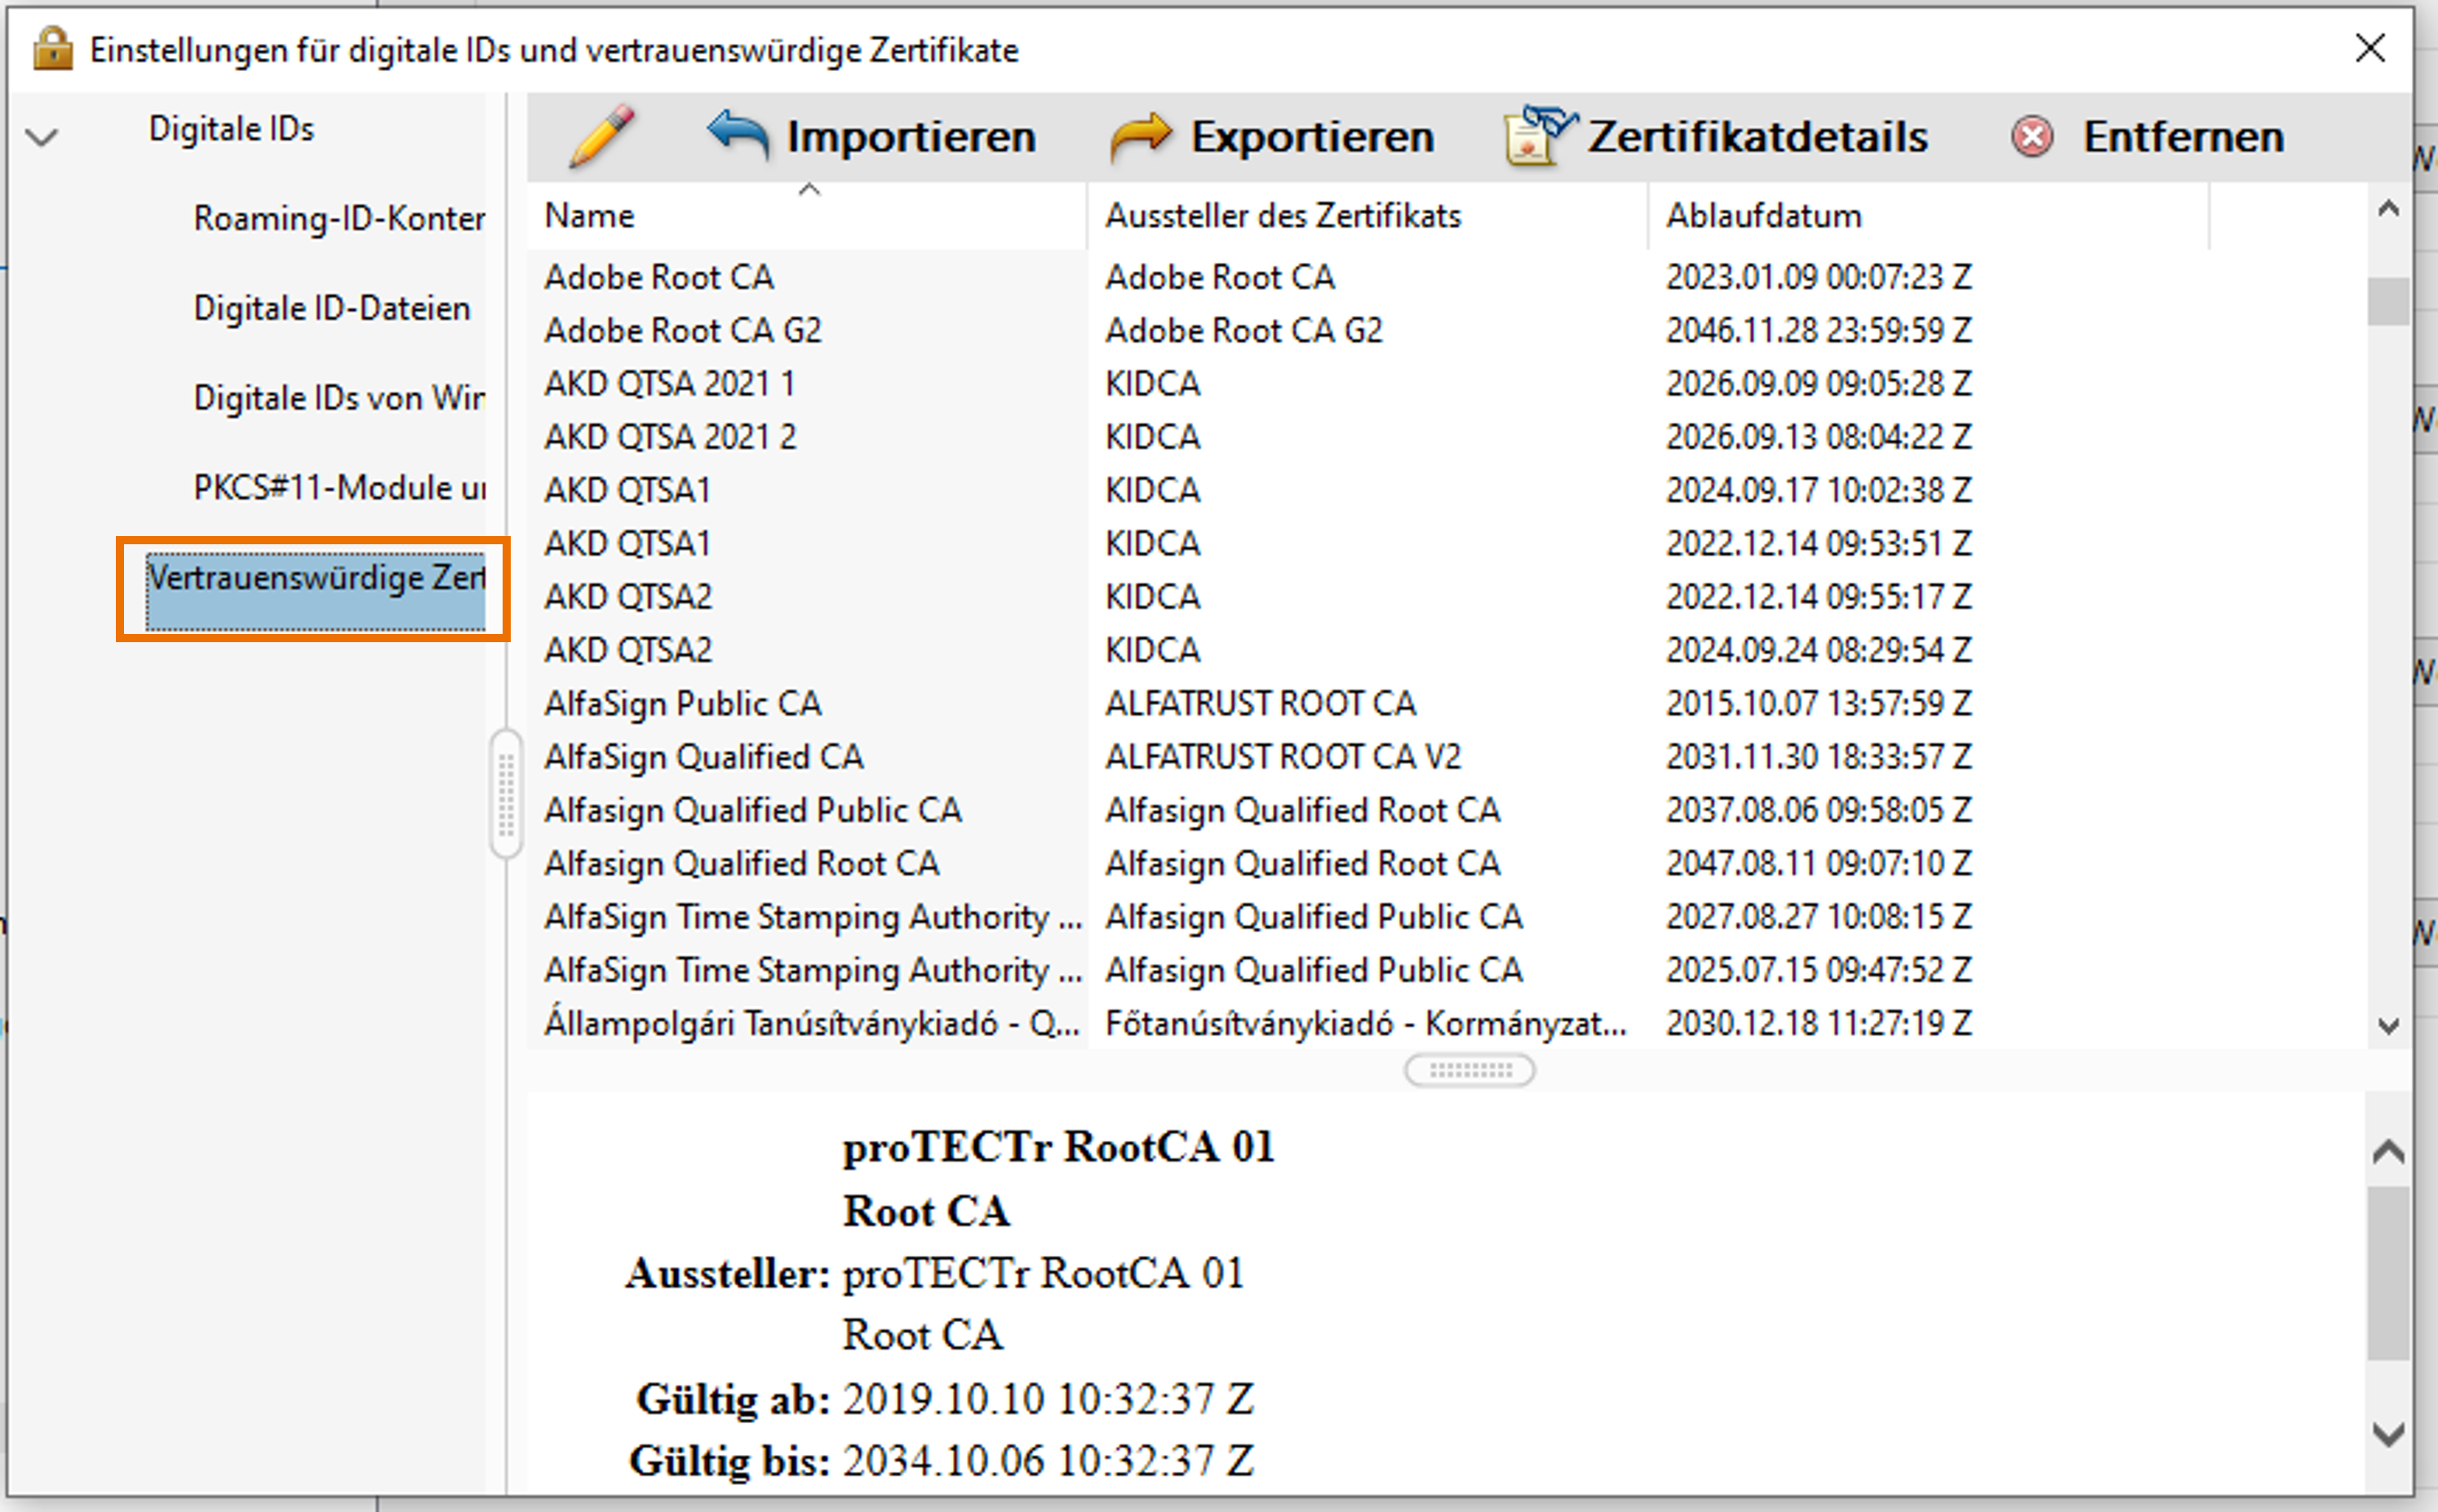Select PKCS#11-Module entry in the tree
This screenshot has height=1512, width=2438.
coord(338,488)
